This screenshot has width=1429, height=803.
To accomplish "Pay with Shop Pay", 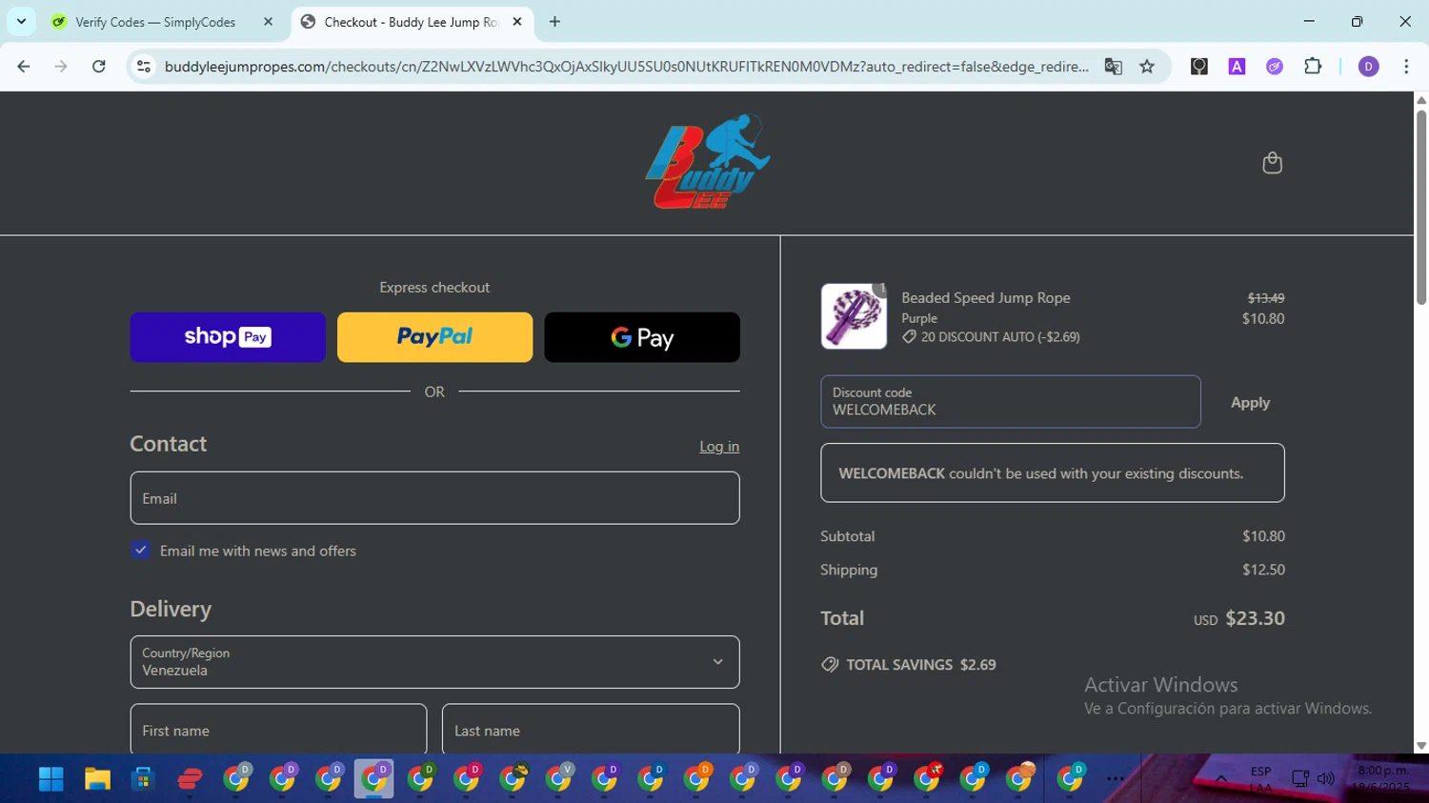I will tap(228, 337).
